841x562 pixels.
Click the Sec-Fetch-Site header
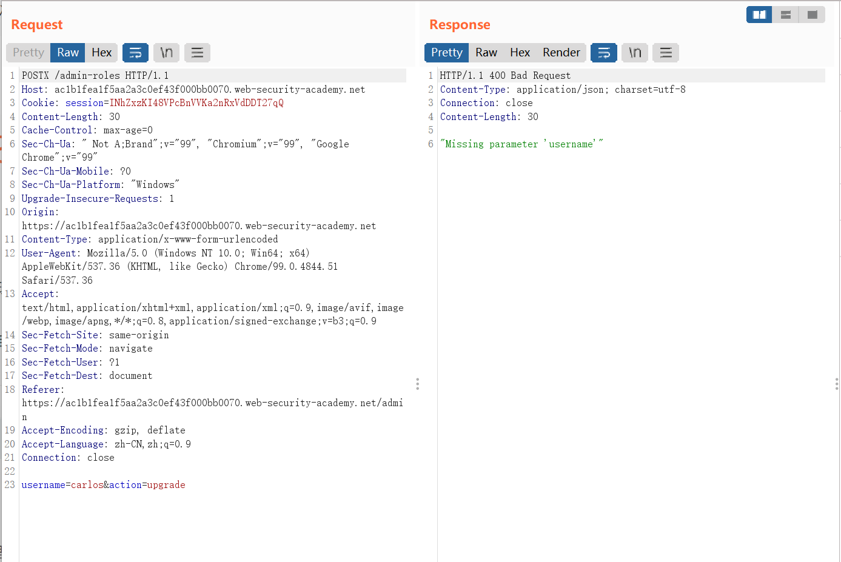(x=95, y=335)
